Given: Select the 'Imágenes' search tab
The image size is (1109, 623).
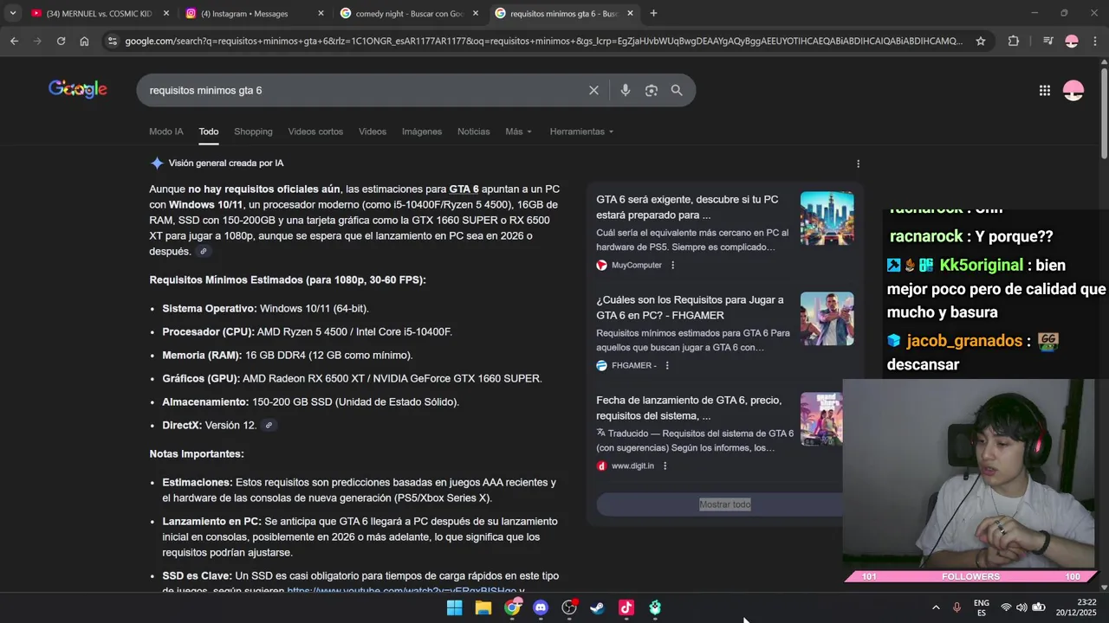Looking at the screenshot, I should pyautogui.click(x=422, y=132).
